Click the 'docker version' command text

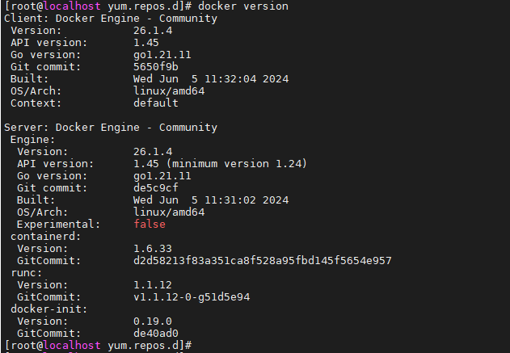point(243,6)
